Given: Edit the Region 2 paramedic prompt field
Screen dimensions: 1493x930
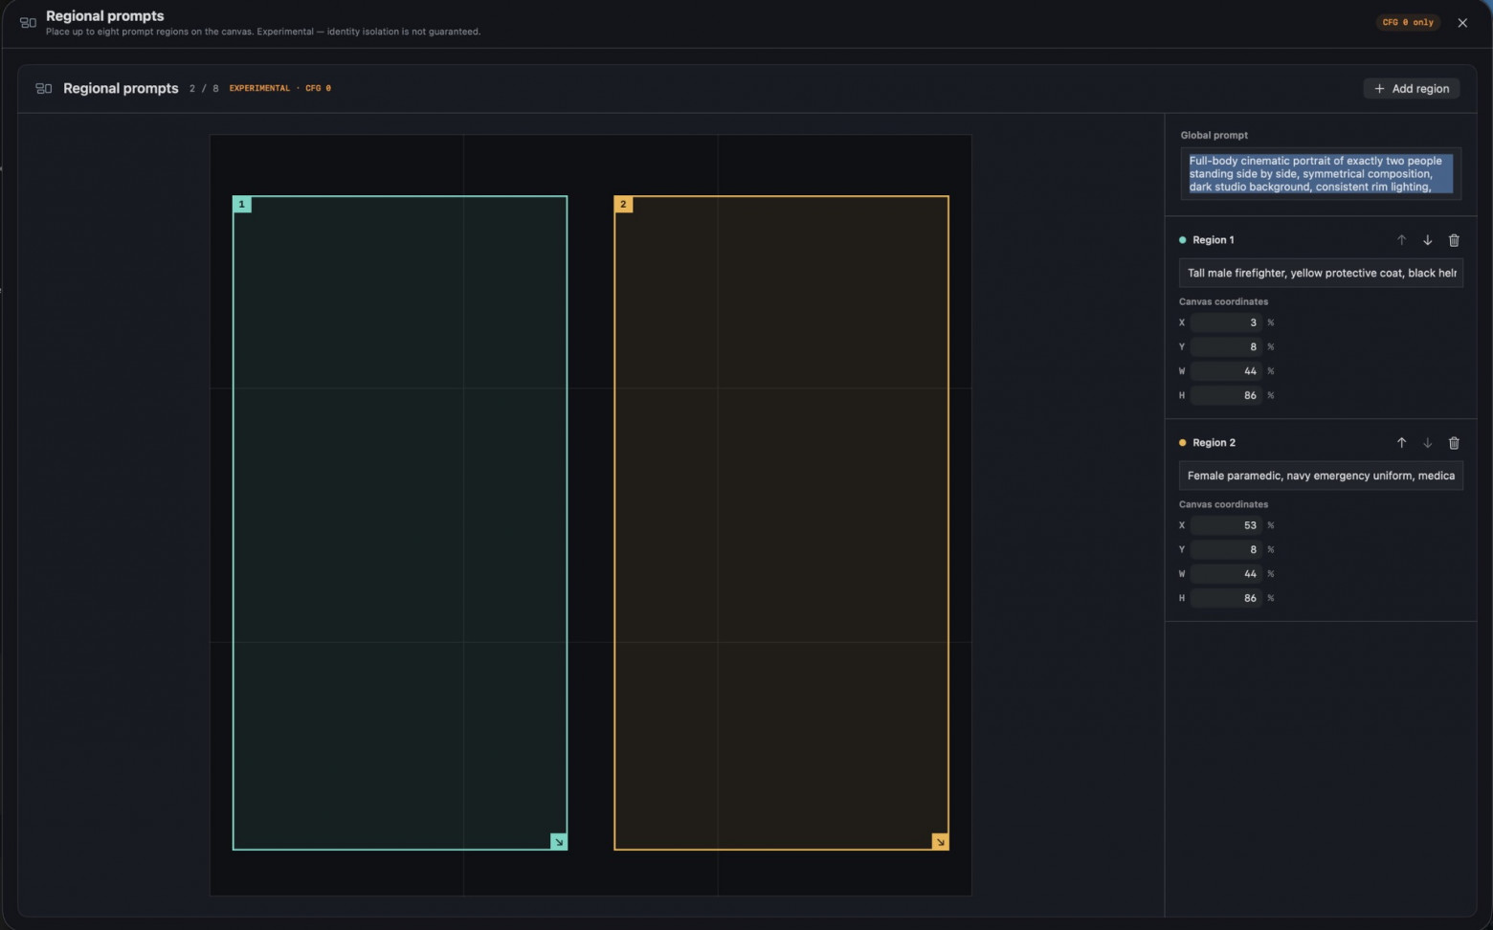Looking at the screenshot, I should pos(1321,476).
